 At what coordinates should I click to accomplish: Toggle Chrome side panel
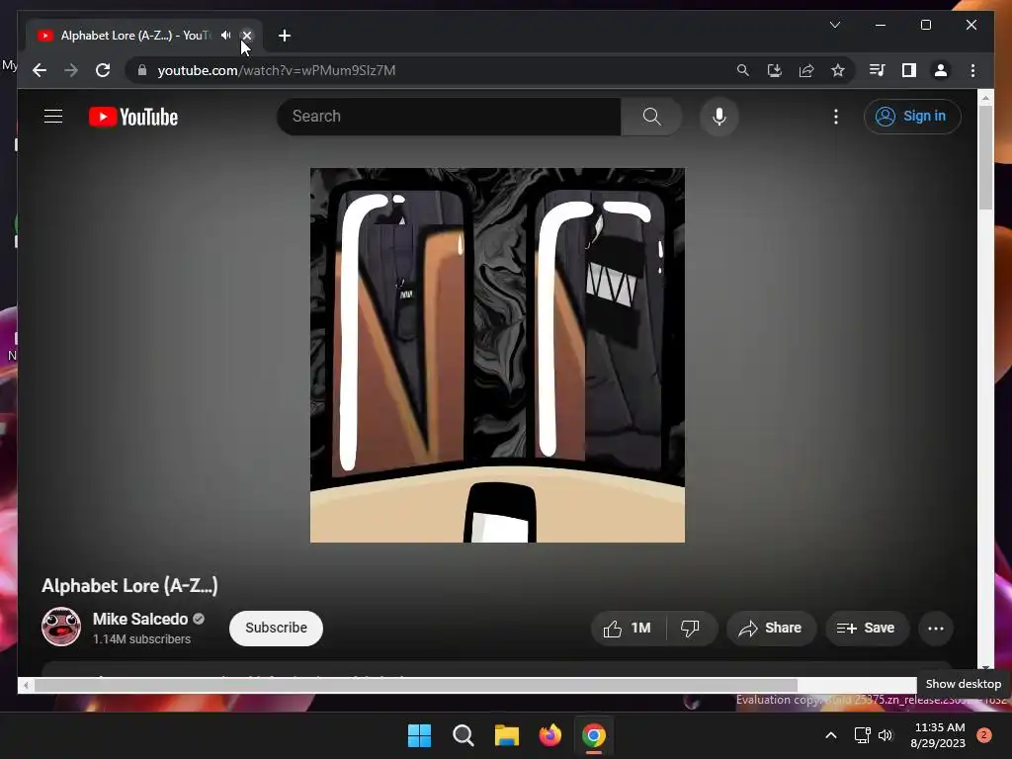pos(909,70)
